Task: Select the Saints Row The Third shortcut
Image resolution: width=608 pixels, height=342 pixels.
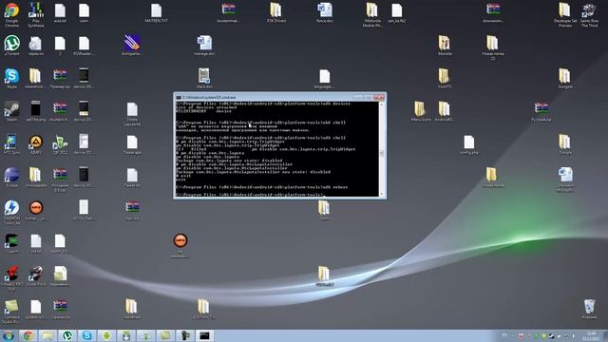Action: coord(589,15)
